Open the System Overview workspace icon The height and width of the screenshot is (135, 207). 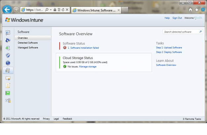(x=8, y=33)
